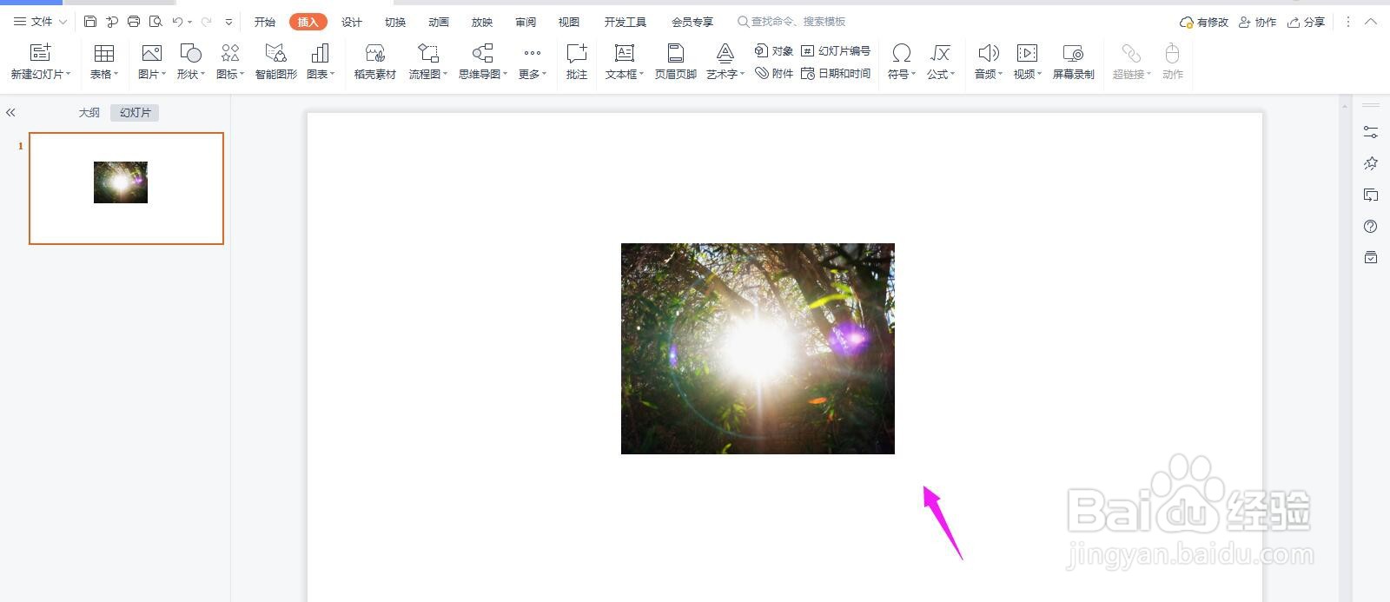Screen dimensions: 1390x602
Task: Click the bottom toolbox icon in right sidebar
Action: tap(1371, 257)
